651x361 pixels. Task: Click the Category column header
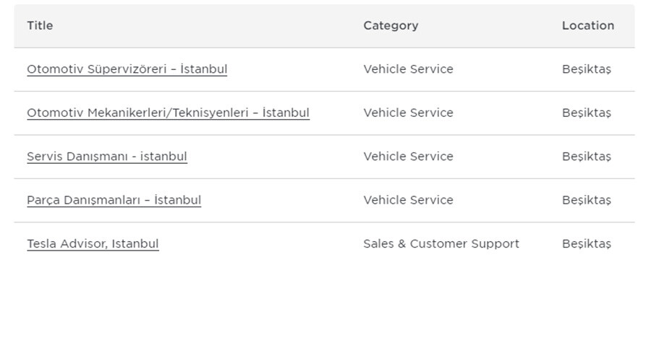pyautogui.click(x=391, y=25)
